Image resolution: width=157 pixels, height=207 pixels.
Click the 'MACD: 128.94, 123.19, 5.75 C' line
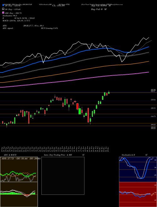(16, 21)
